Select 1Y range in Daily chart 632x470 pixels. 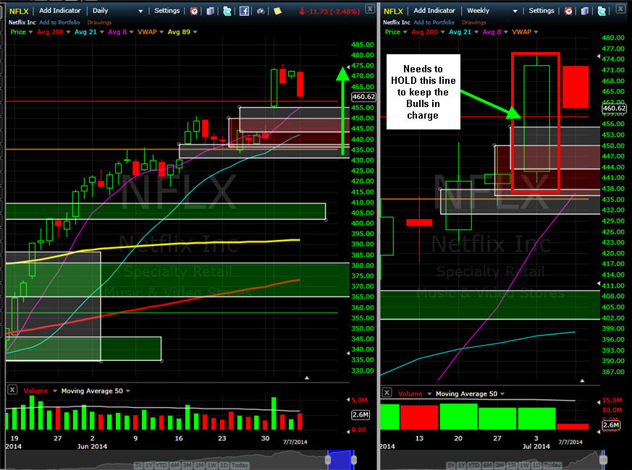pos(147,465)
